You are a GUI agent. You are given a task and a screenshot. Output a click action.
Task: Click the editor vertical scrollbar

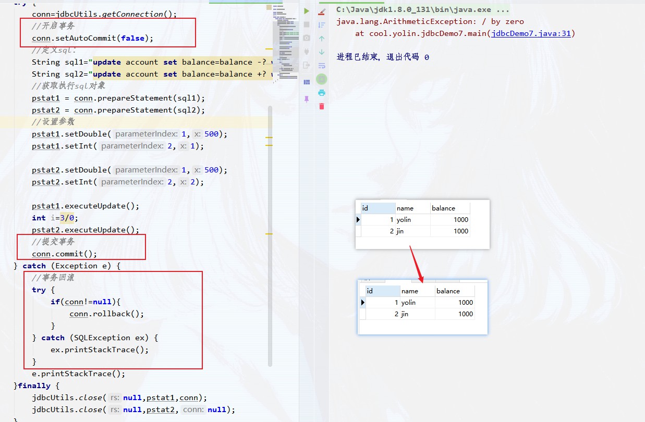[270, 234]
